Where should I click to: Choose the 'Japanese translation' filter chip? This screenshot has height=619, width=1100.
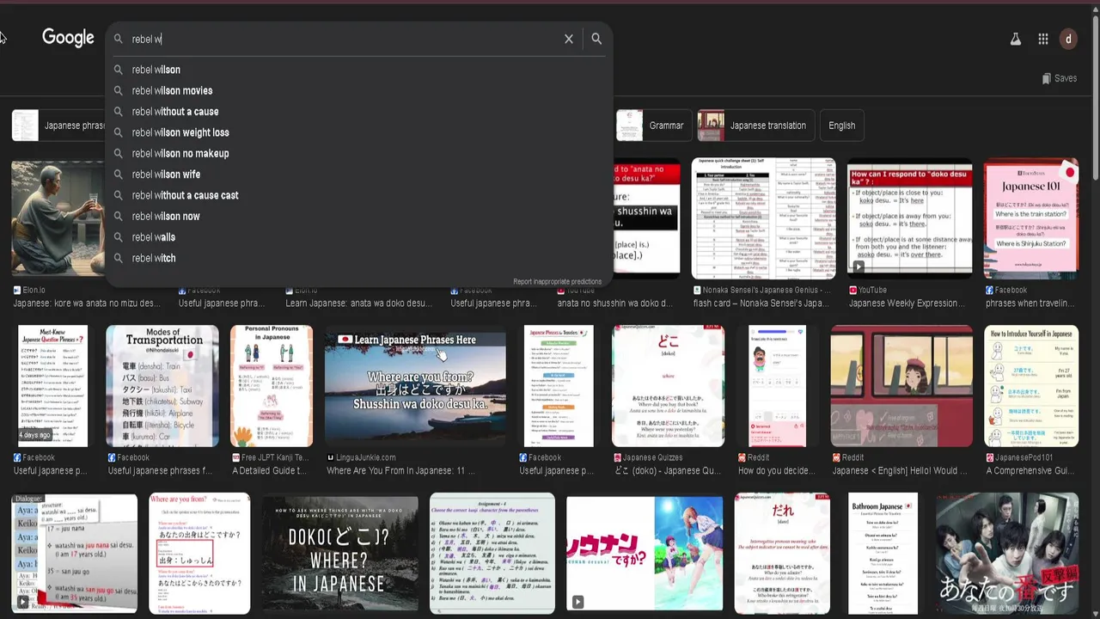click(x=755, y=126)
